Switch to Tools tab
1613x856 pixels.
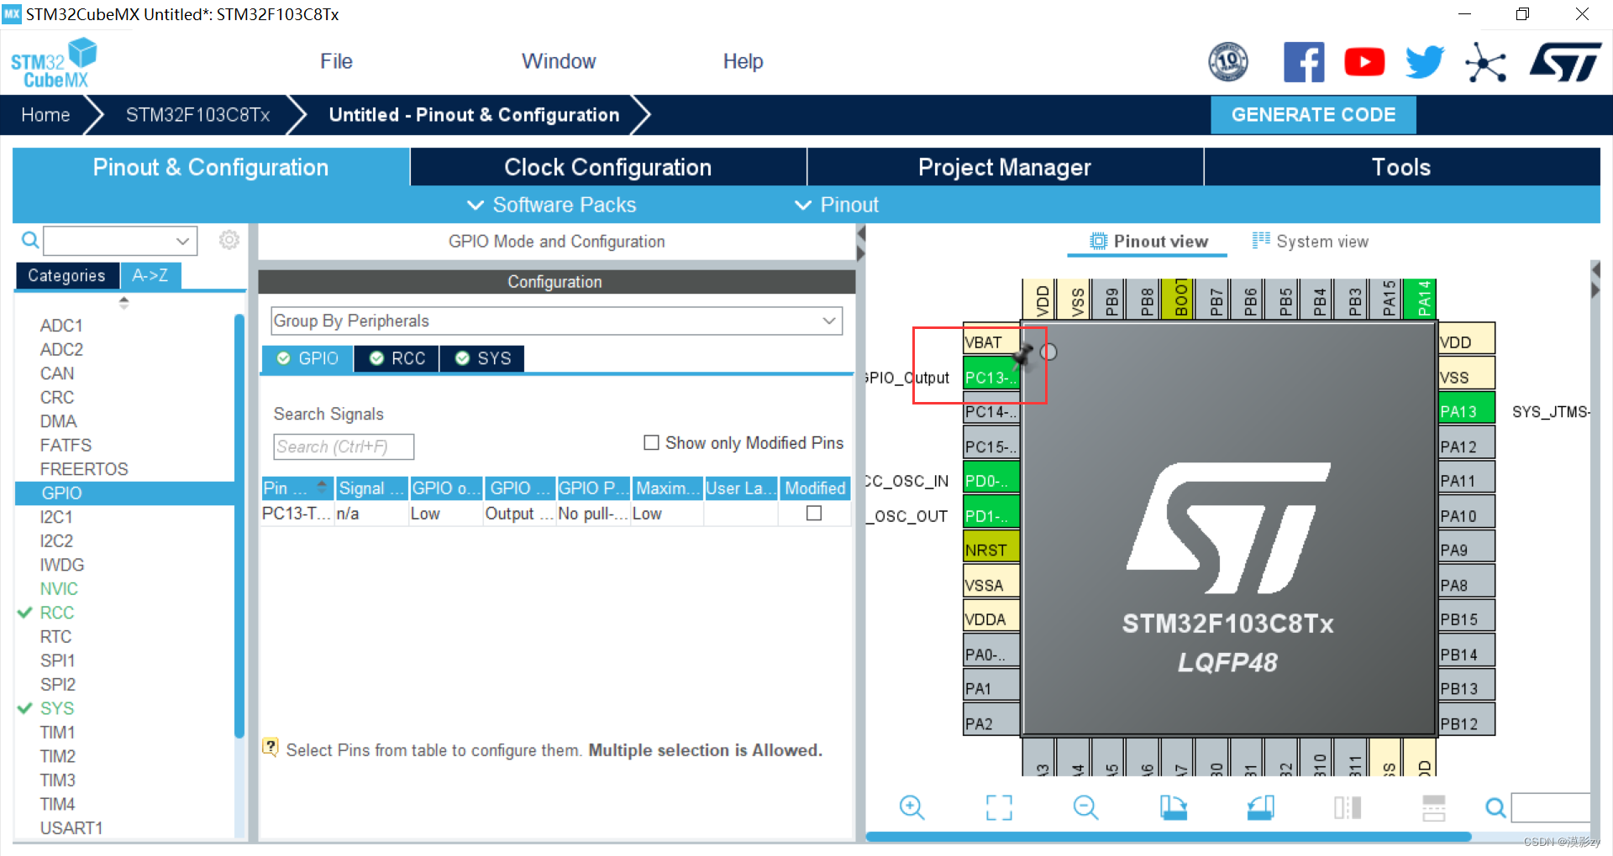(x=1401, y=167)
